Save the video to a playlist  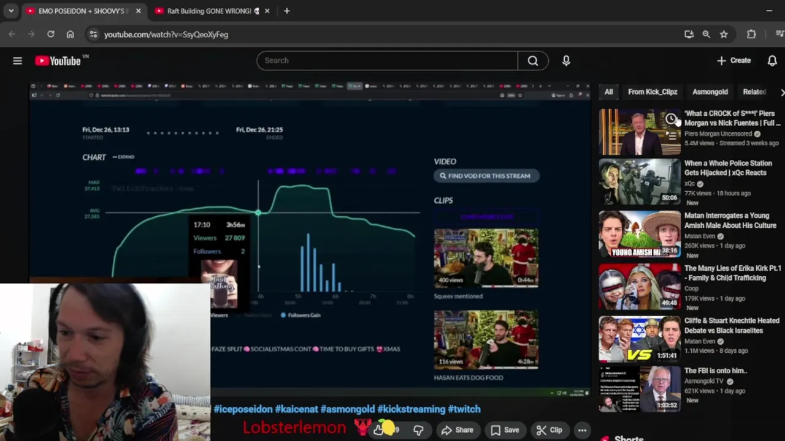tap(505, 430)
